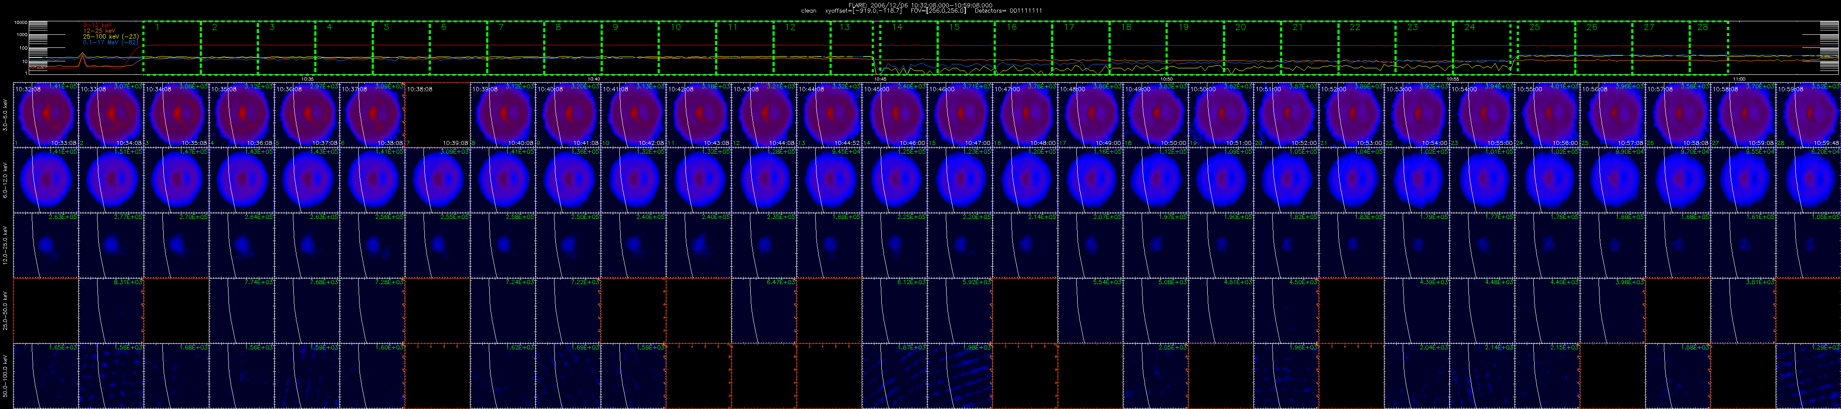Open the 25-50 keV image with peak 7.74E+03
This screenshot has width=1841, height=409.
(x=242, y=310)
